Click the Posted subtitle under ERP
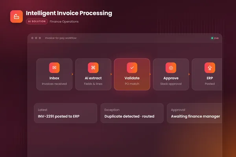The width and height of the screenshot is (236, 157). click(210, 84)
